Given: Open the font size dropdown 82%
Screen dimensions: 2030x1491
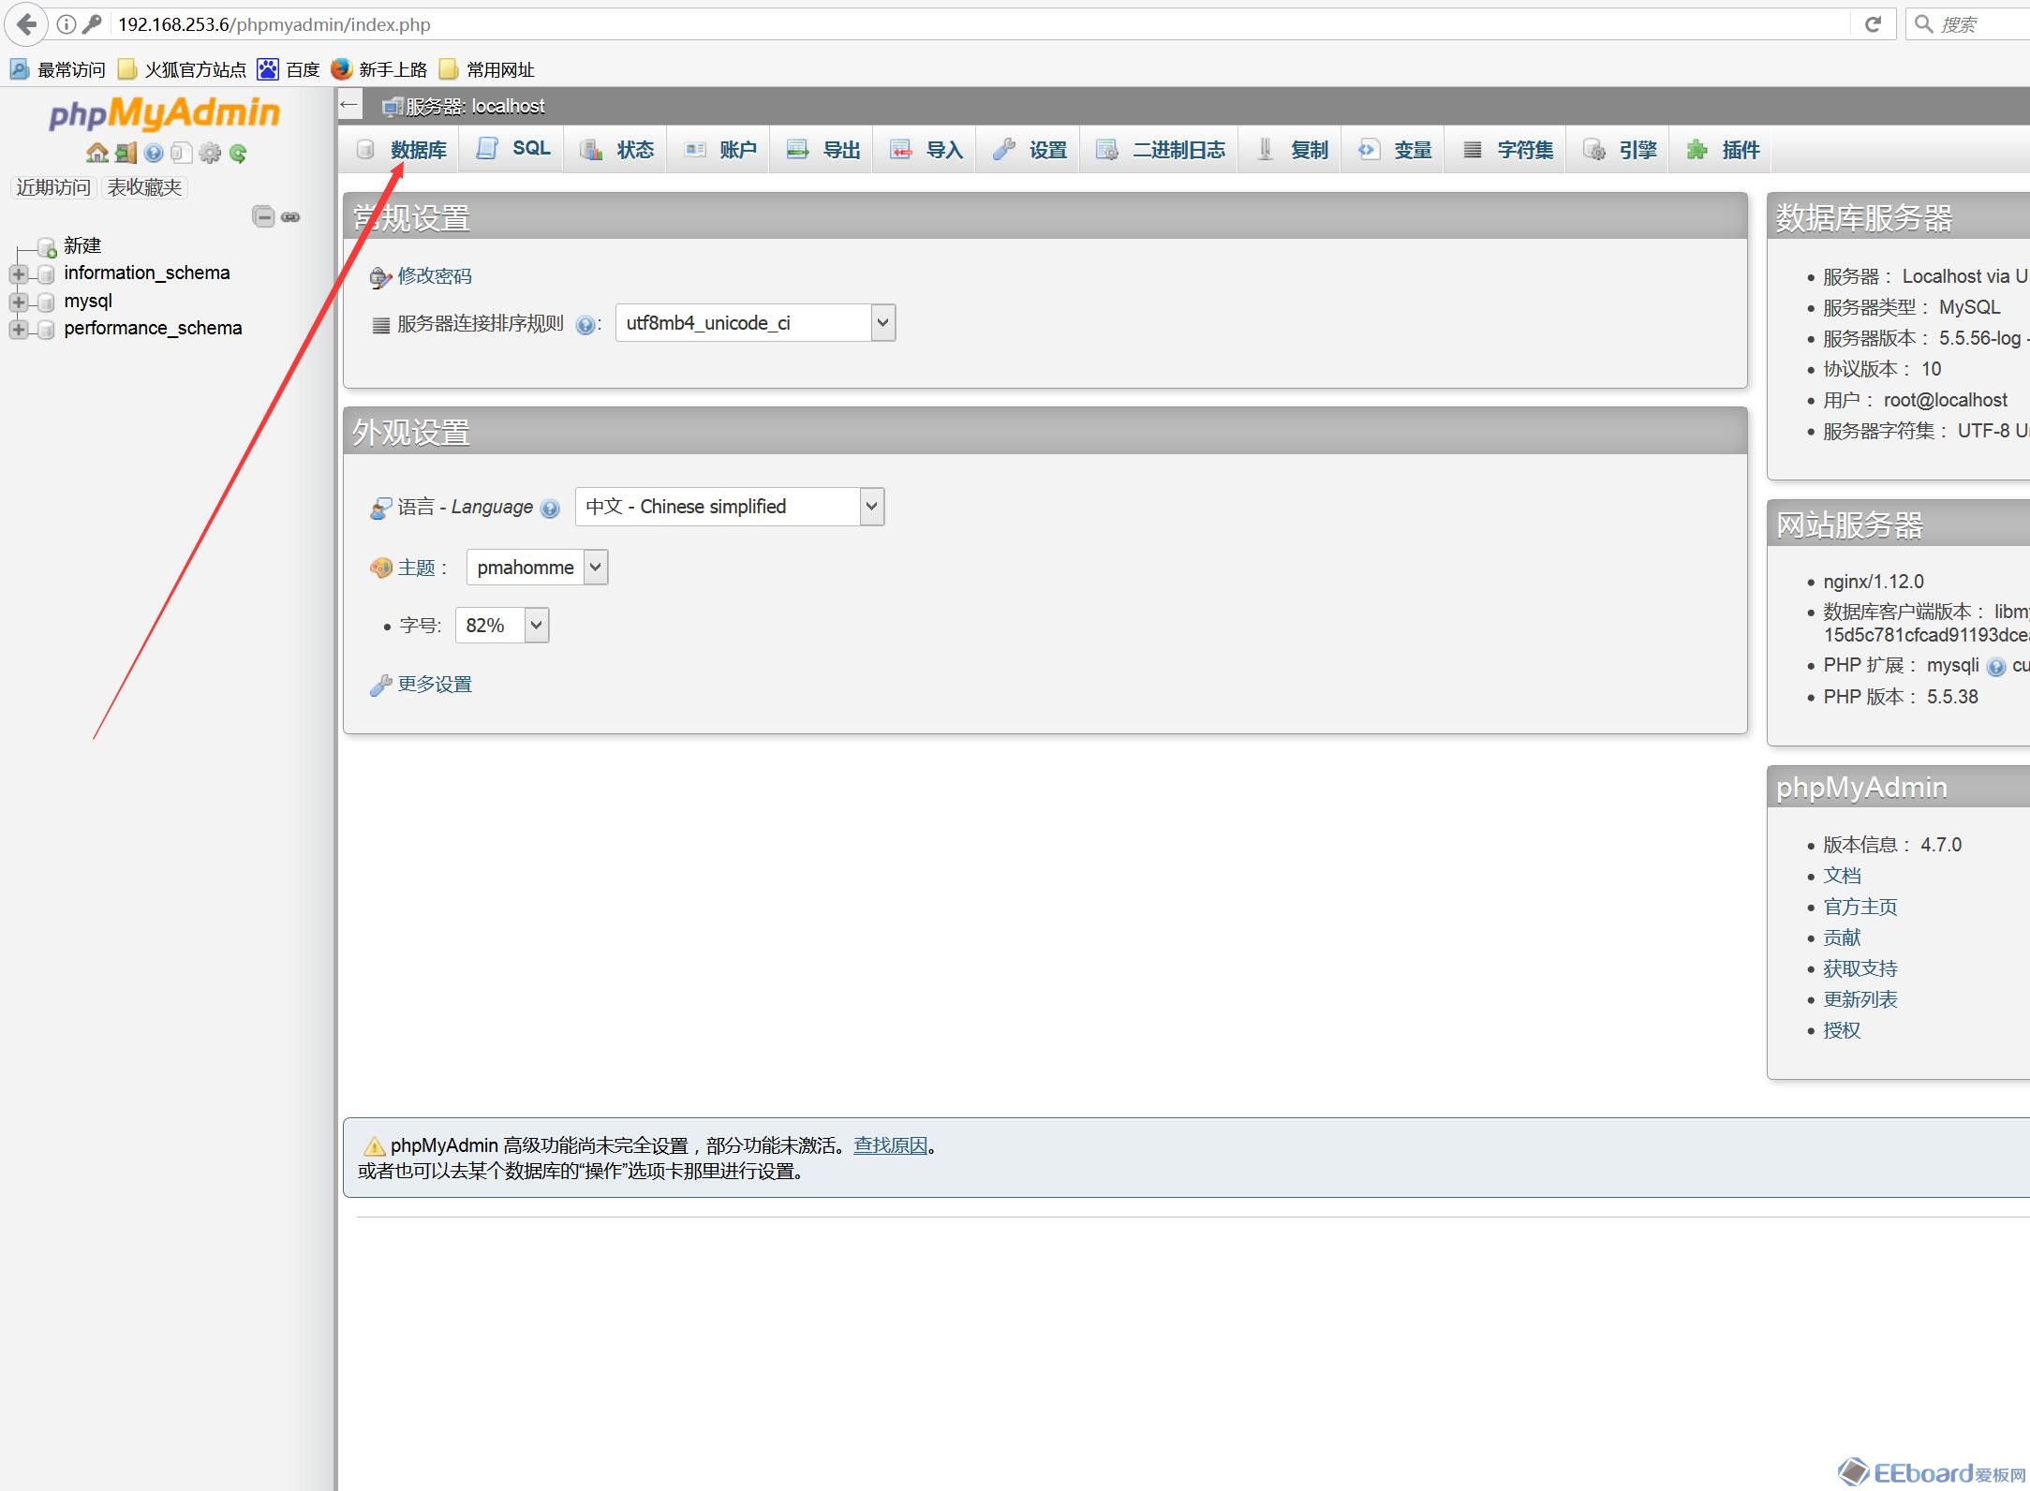Looking at the screenshot, I should [502, 626].
